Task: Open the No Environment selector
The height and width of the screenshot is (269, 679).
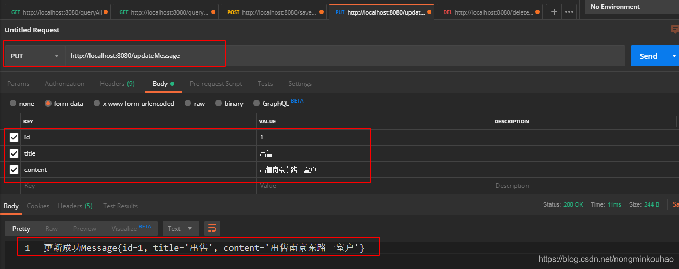Action: point(632,7)
